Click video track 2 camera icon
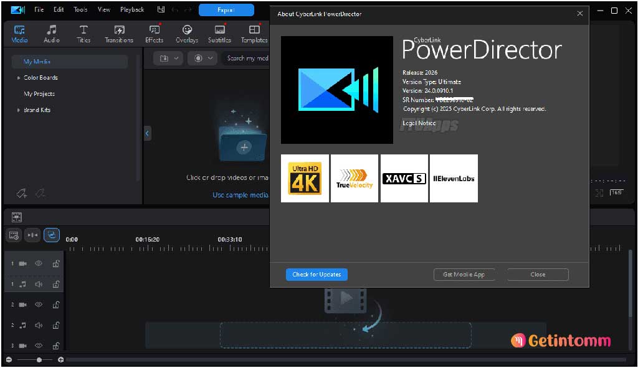The height and width of the screenshot is (368, 638). [23, 304]
